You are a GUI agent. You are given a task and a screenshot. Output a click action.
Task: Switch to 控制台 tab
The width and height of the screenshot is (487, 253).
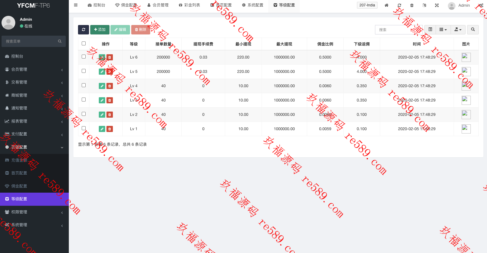(96, 5)
